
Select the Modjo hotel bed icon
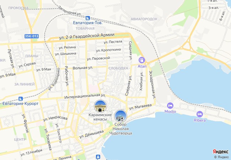pos(170,106)
